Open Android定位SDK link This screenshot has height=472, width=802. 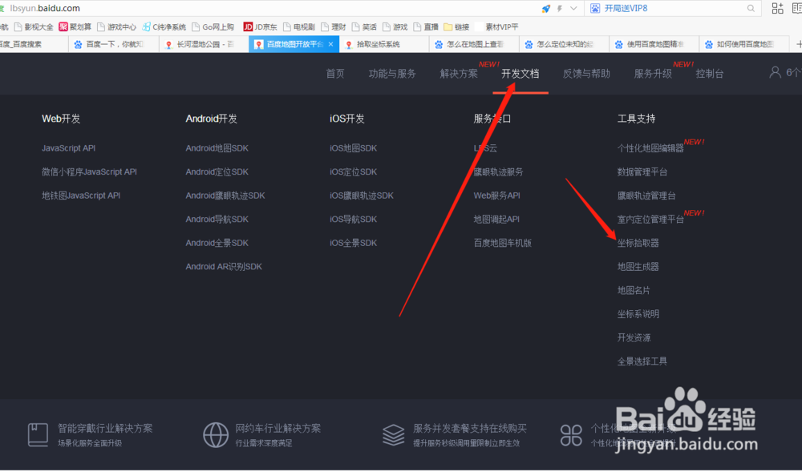click(x=217, y=171)
